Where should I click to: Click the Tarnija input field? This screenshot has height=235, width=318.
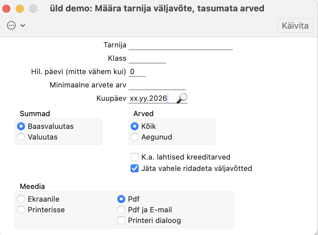(x=180, y=45)
